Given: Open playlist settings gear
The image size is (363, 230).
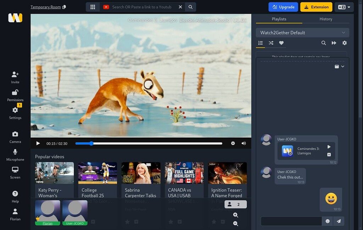Looking at the screenshot, I should coord(345,43).
